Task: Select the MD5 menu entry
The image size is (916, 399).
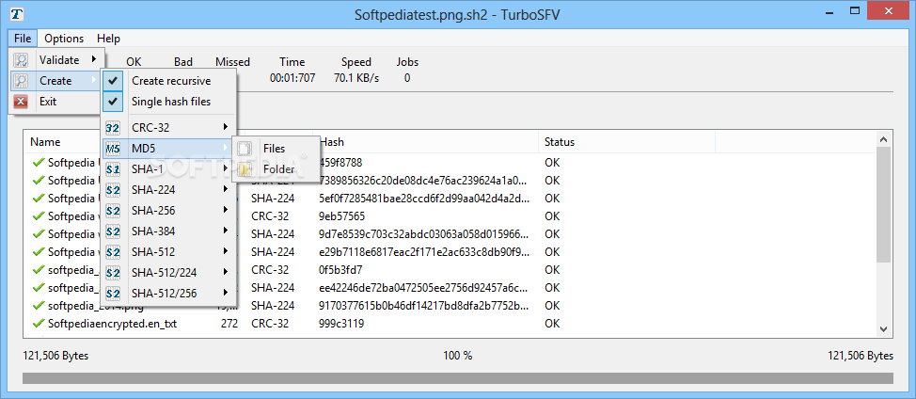Action: tap(168, 149)
